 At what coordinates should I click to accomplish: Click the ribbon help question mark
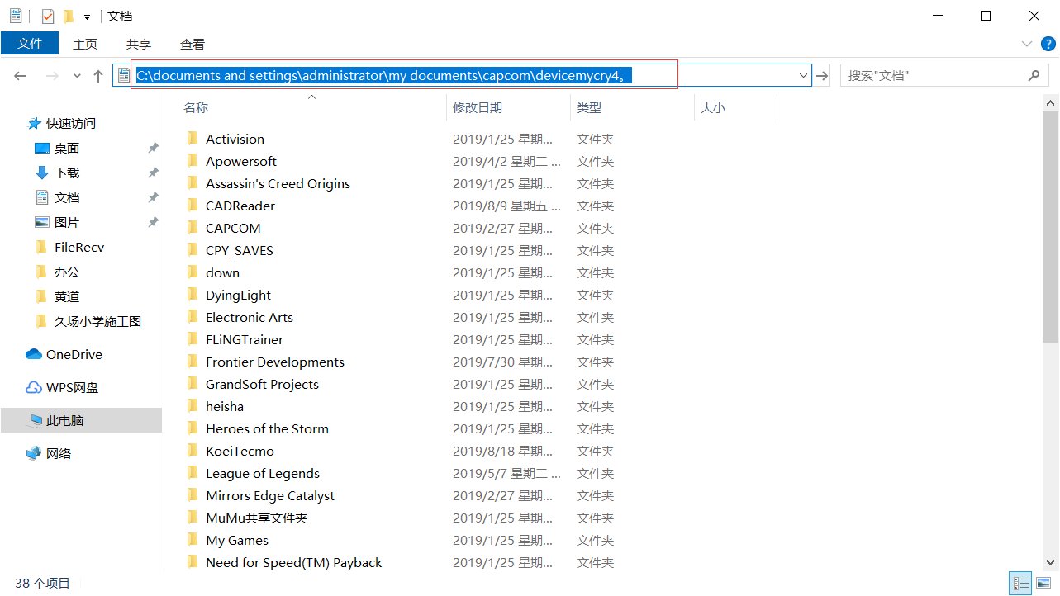point(1047,44)
